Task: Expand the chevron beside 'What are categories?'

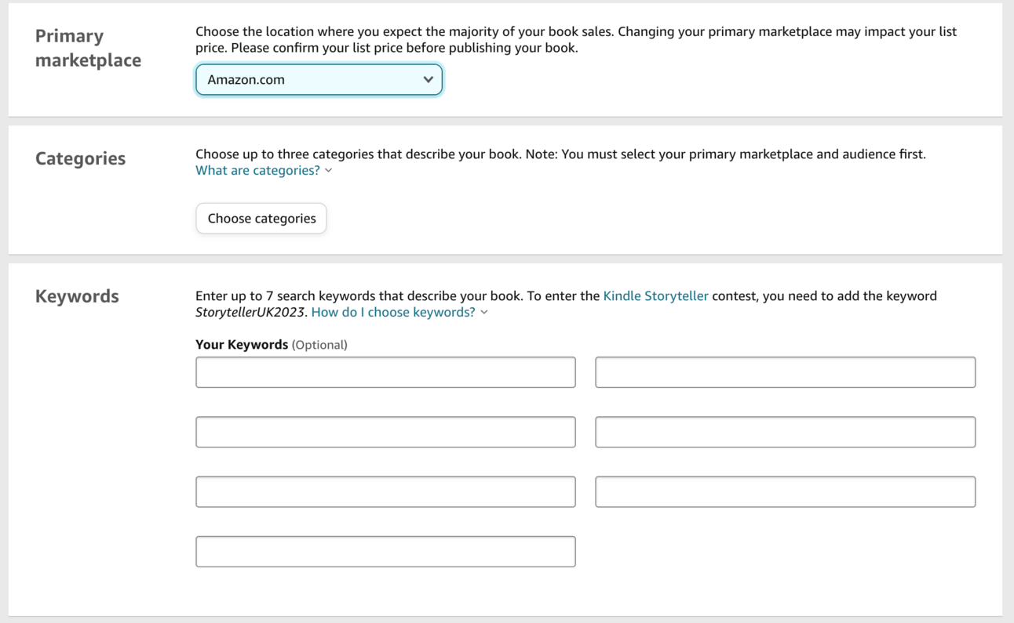Action: point(329,171)
